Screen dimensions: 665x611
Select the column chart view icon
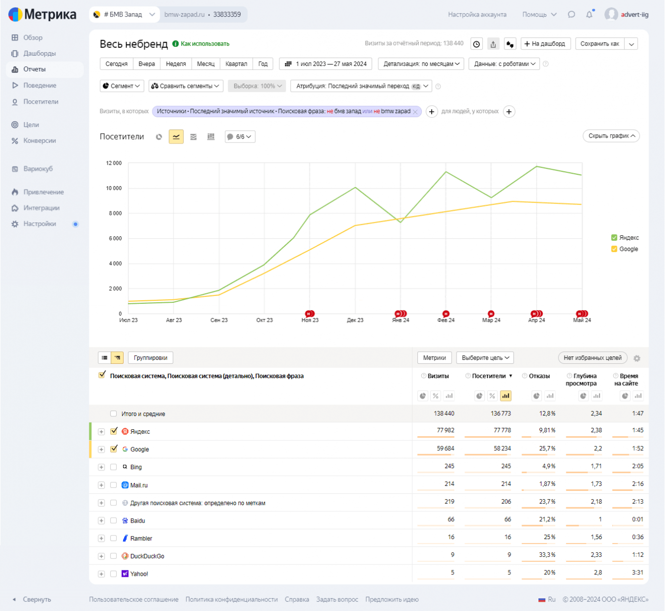point(211,137)
